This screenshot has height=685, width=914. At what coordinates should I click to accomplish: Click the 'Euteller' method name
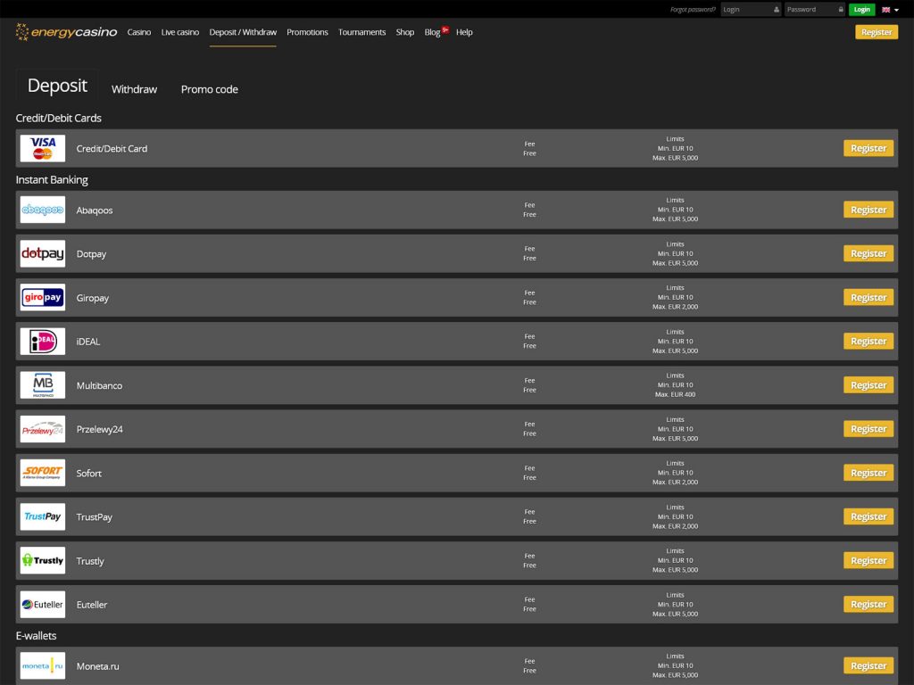(x=92, y=605)
